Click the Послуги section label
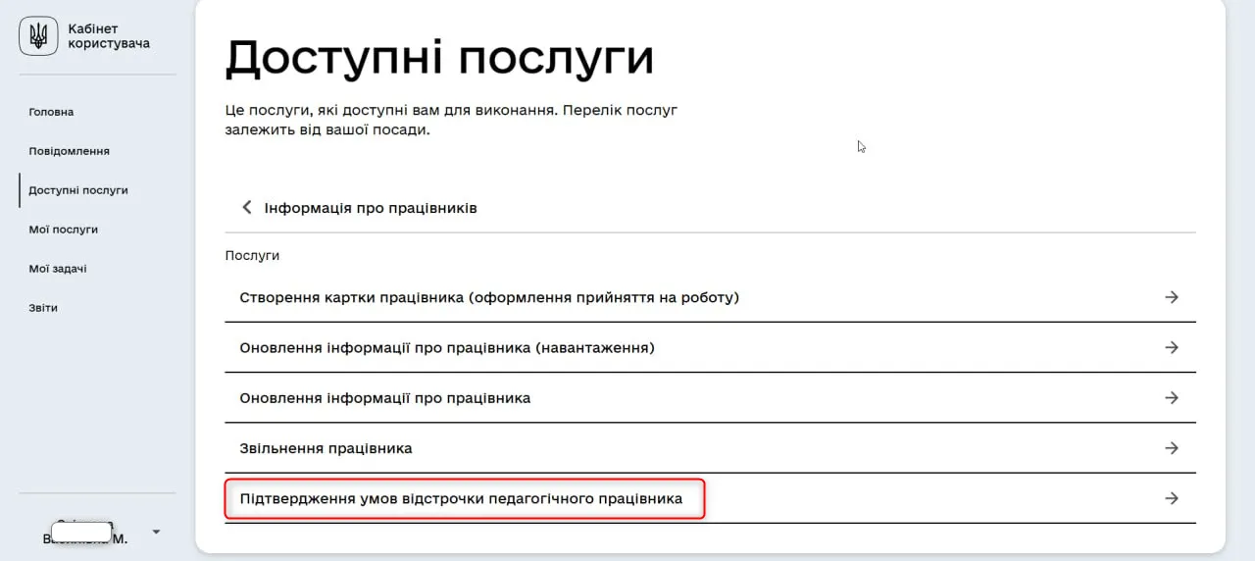The width and height of the screenshot is (1255, 561). tap(252, 255)
